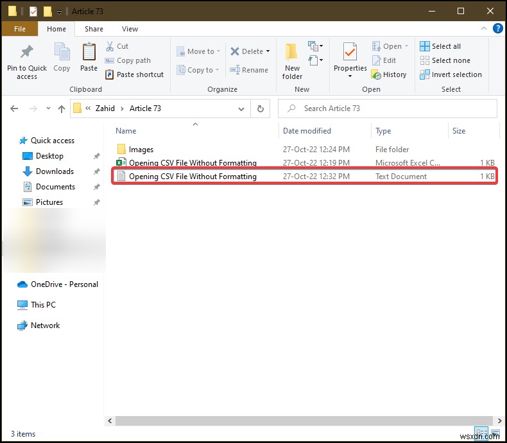This screenshot has height=443, width=507.
Task: Click Invert selection
Action: coord(451,74)
